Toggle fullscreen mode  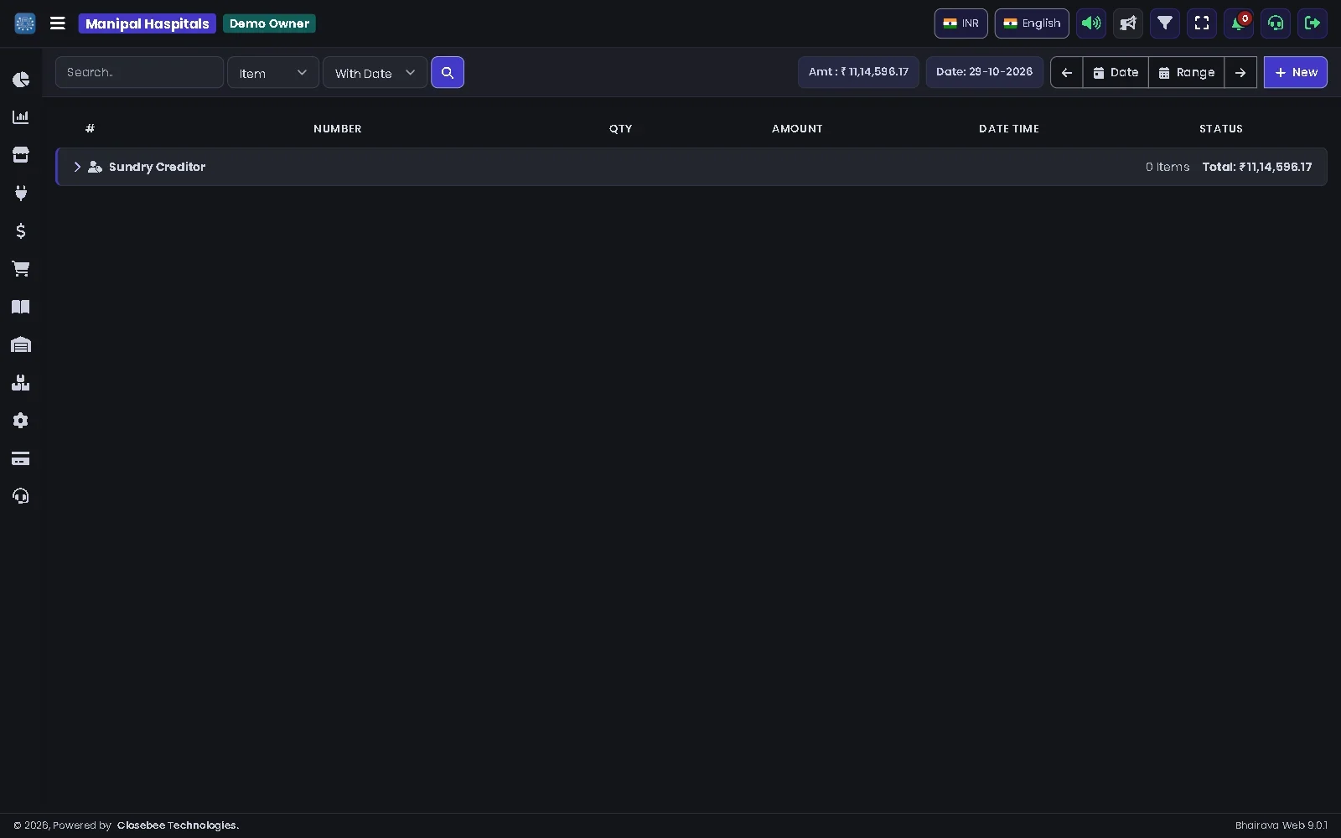pyautogui.click(x=1202, y=23)
